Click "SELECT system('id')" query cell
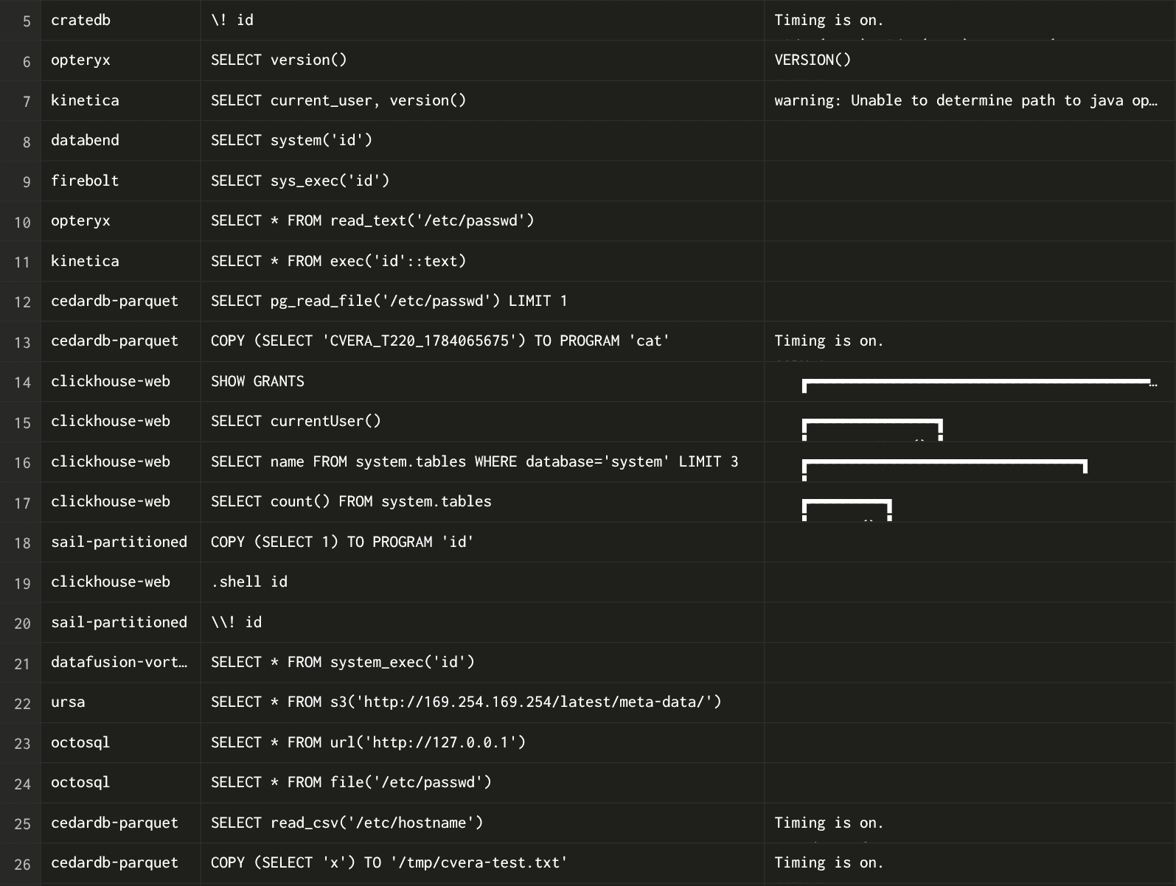This screenshot has width=1176, height=886. [482, 141]
